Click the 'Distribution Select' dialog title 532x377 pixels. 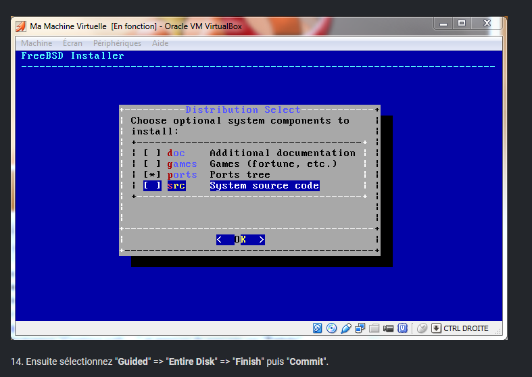point(243,110)
